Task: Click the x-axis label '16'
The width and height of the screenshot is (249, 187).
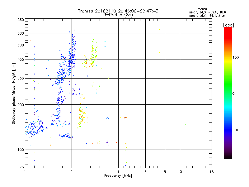Action: [x=212, y=172]
